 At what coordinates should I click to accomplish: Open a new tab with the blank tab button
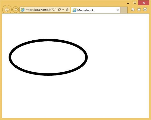[x=124, y=10]
